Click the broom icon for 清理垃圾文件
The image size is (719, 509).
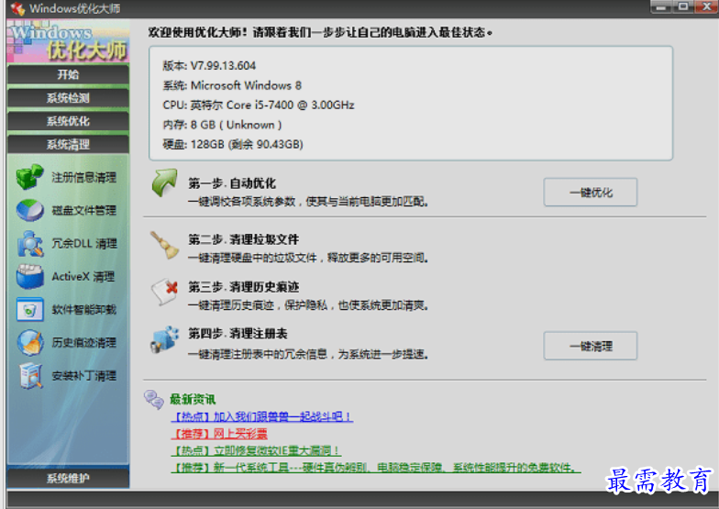point(164,244)
